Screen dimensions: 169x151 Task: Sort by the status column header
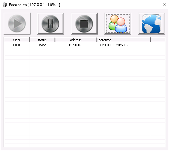(x=42, y=40)
